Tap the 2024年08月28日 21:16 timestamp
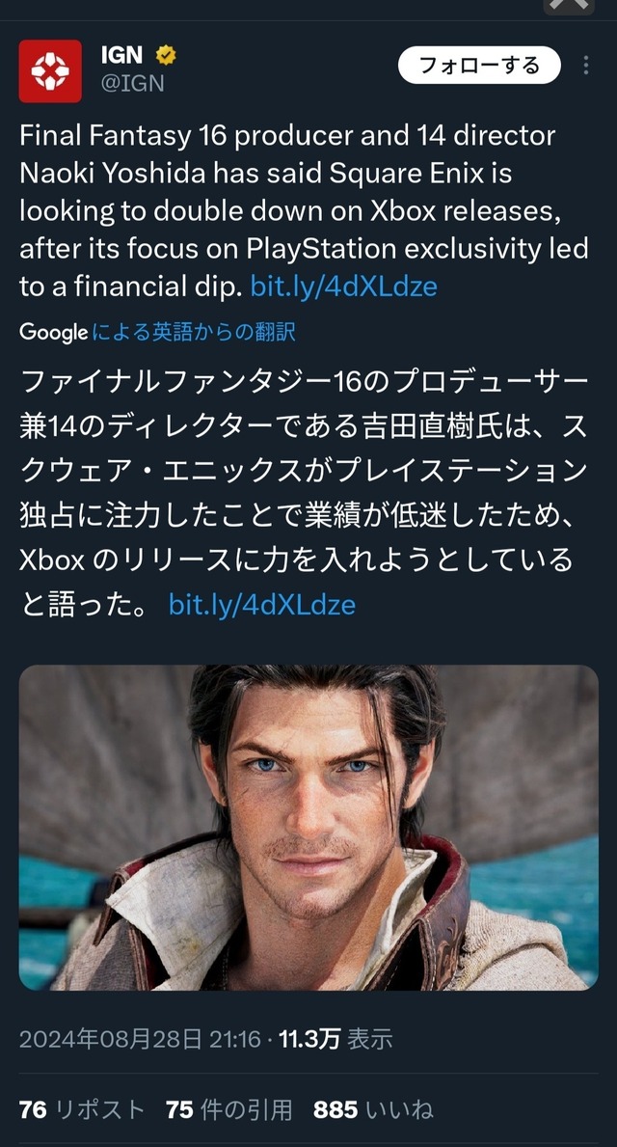The height and width of the screenshot is (1147, 617). pyautogui.click(x=140, y=1039)
